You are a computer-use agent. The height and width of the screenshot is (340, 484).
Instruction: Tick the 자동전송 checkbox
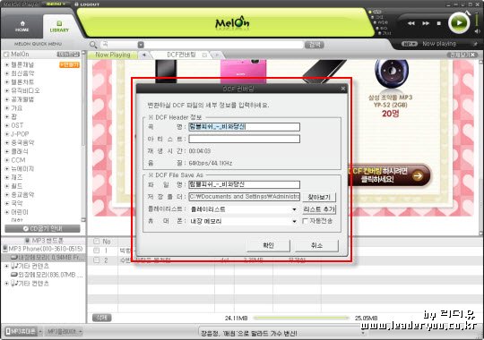point(305,221)
